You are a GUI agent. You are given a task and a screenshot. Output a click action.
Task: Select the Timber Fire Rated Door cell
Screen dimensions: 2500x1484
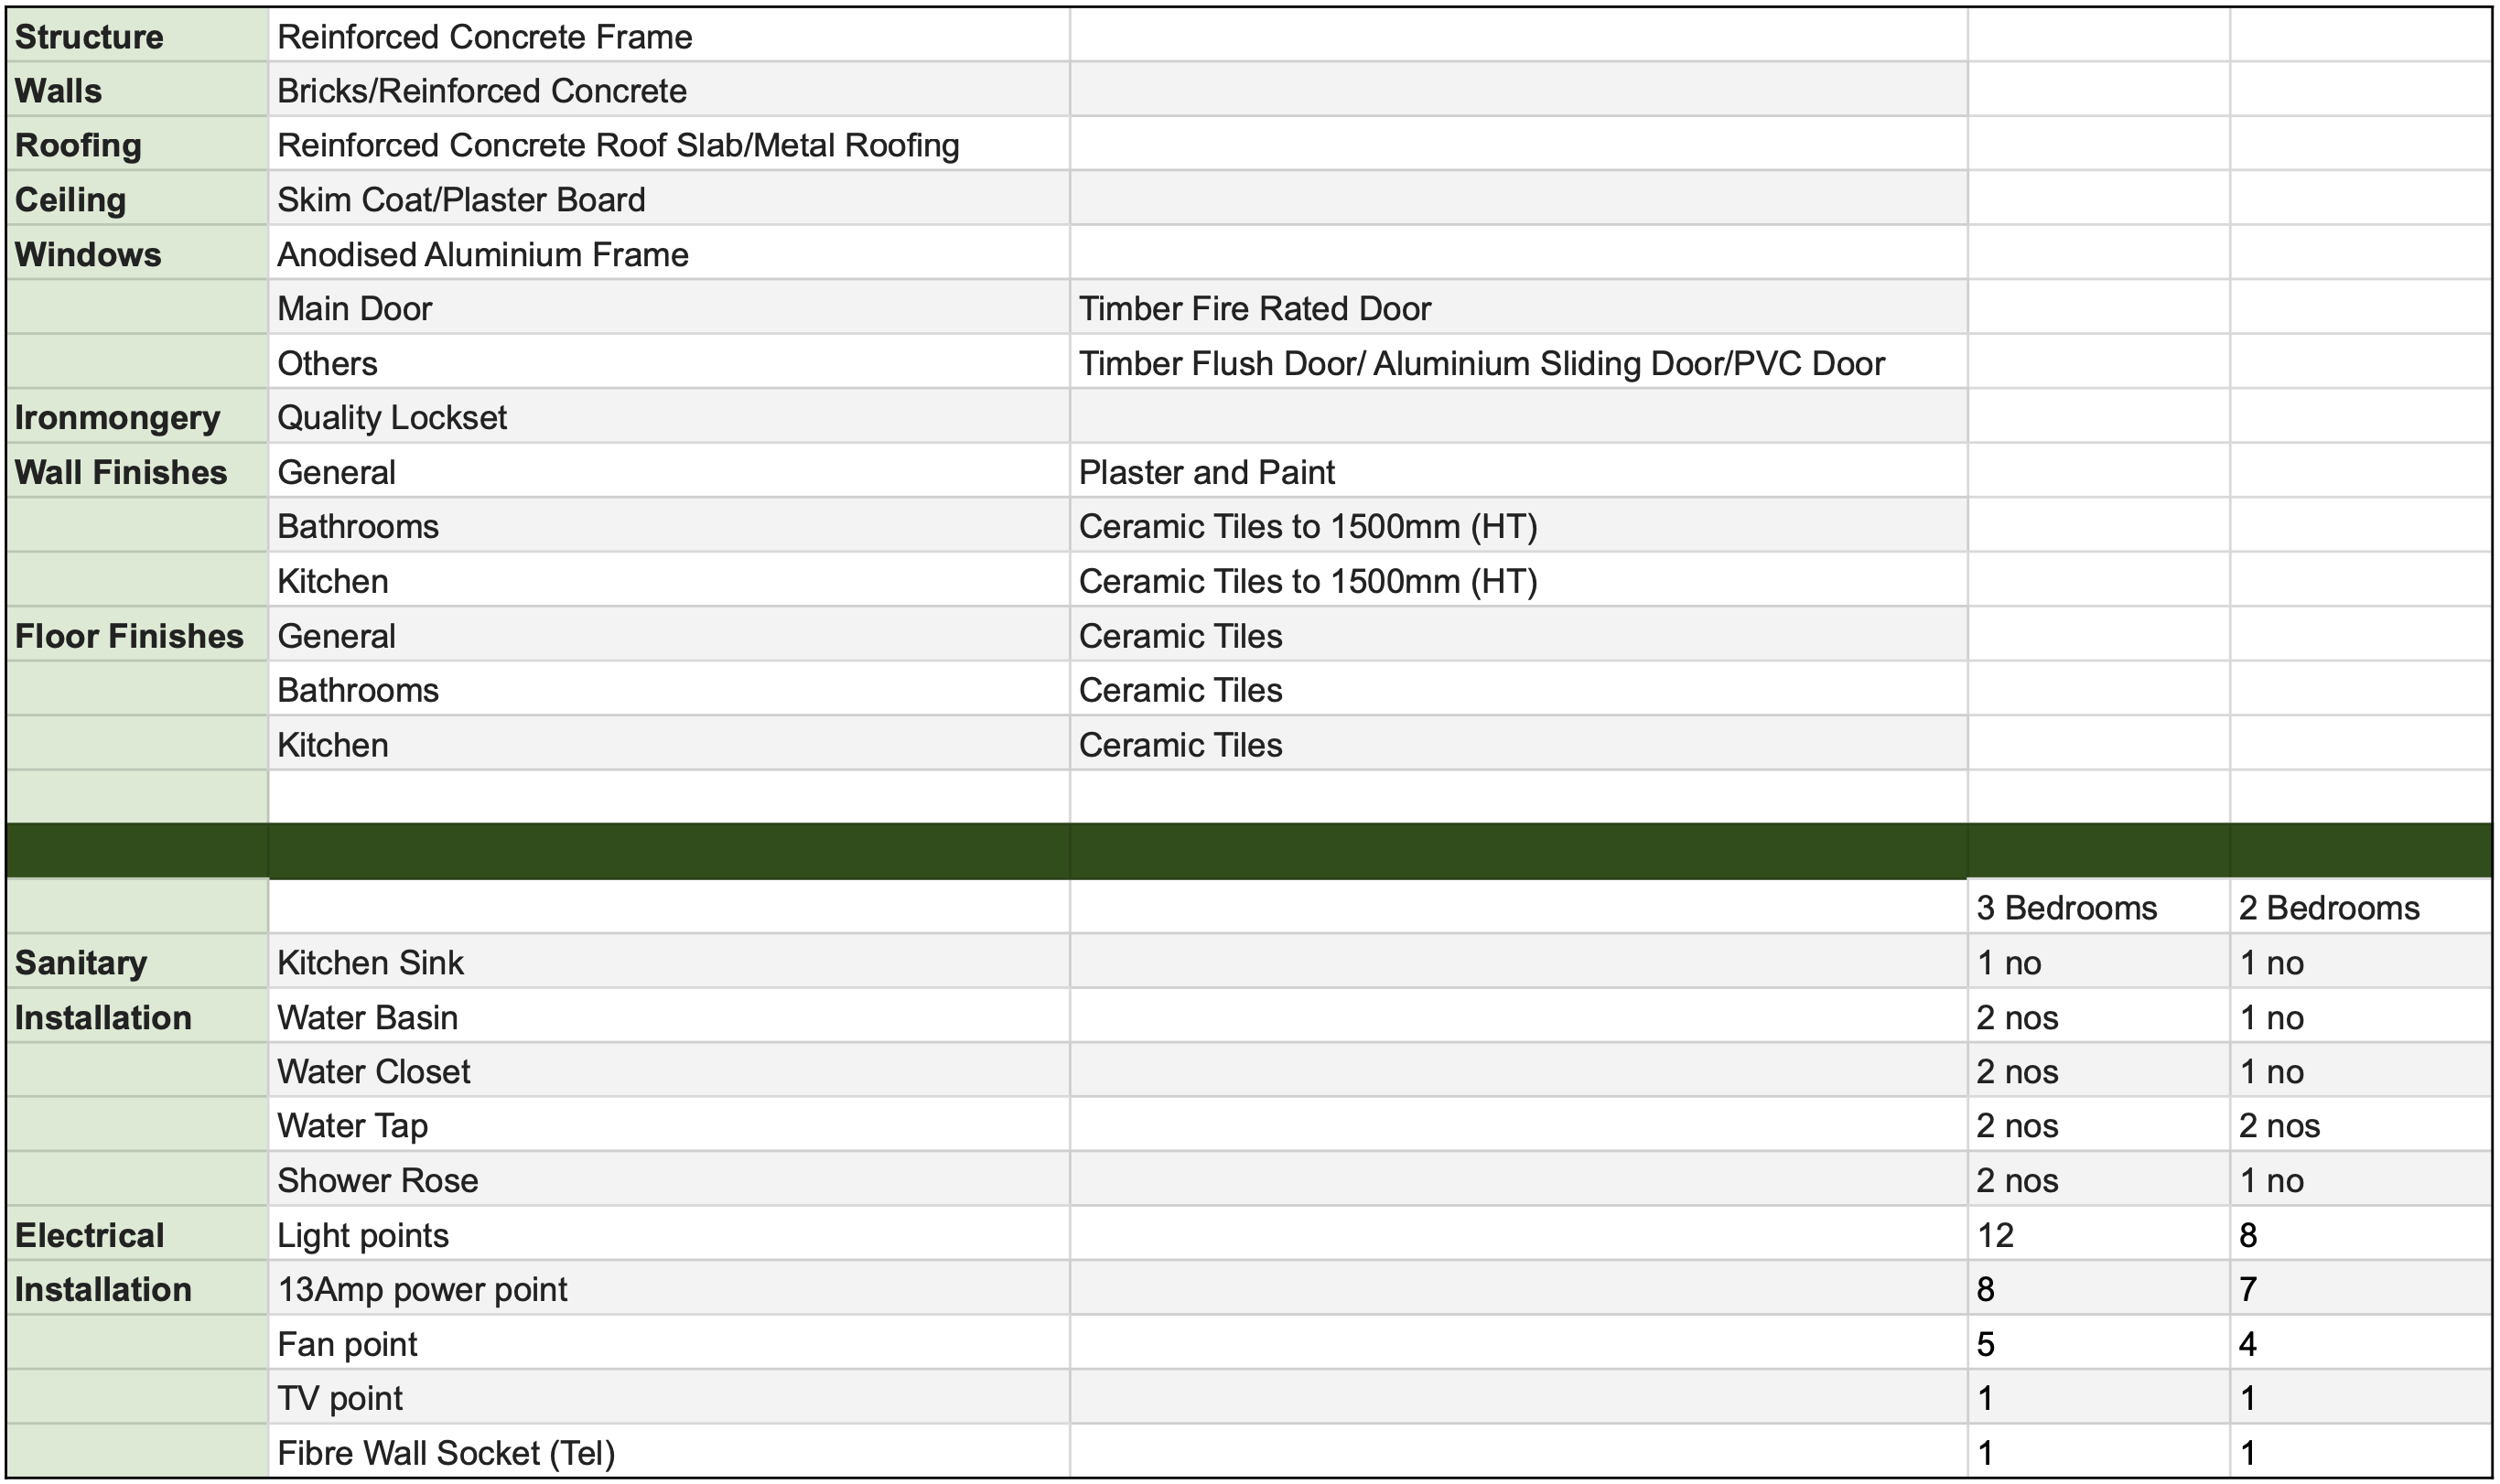(1254, 309)
